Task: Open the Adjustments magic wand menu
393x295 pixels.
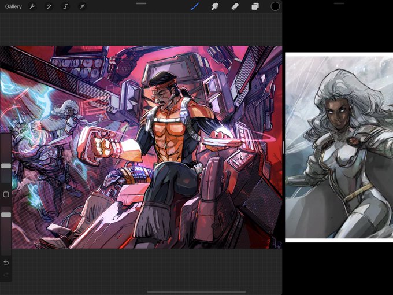Action: click(x=49, y=6)
